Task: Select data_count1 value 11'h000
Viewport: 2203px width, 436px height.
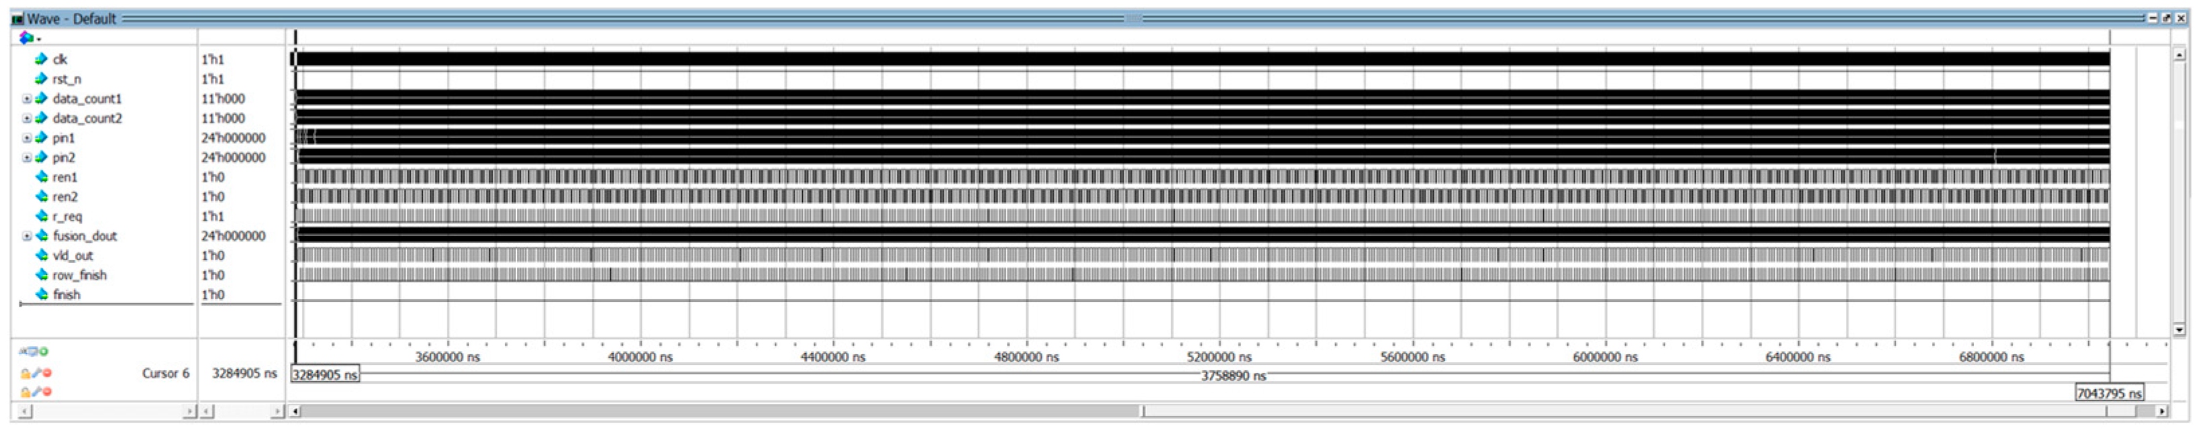Action: click(224, 99)
